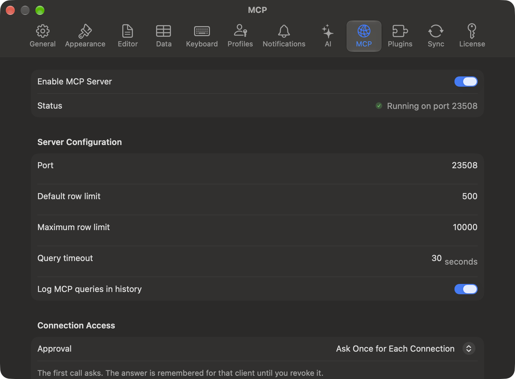Open the Data table icon
Screen dimensions: 515x379
(164, 31)
